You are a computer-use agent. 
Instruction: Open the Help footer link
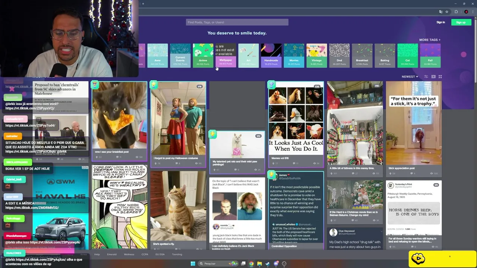[97, 255]
